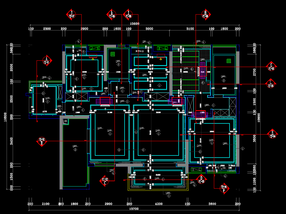Image resolution: width=286 pixels, height=214 pixels.
Task: Pick the 2700 vertical dimension text
Action: [254, 72]
